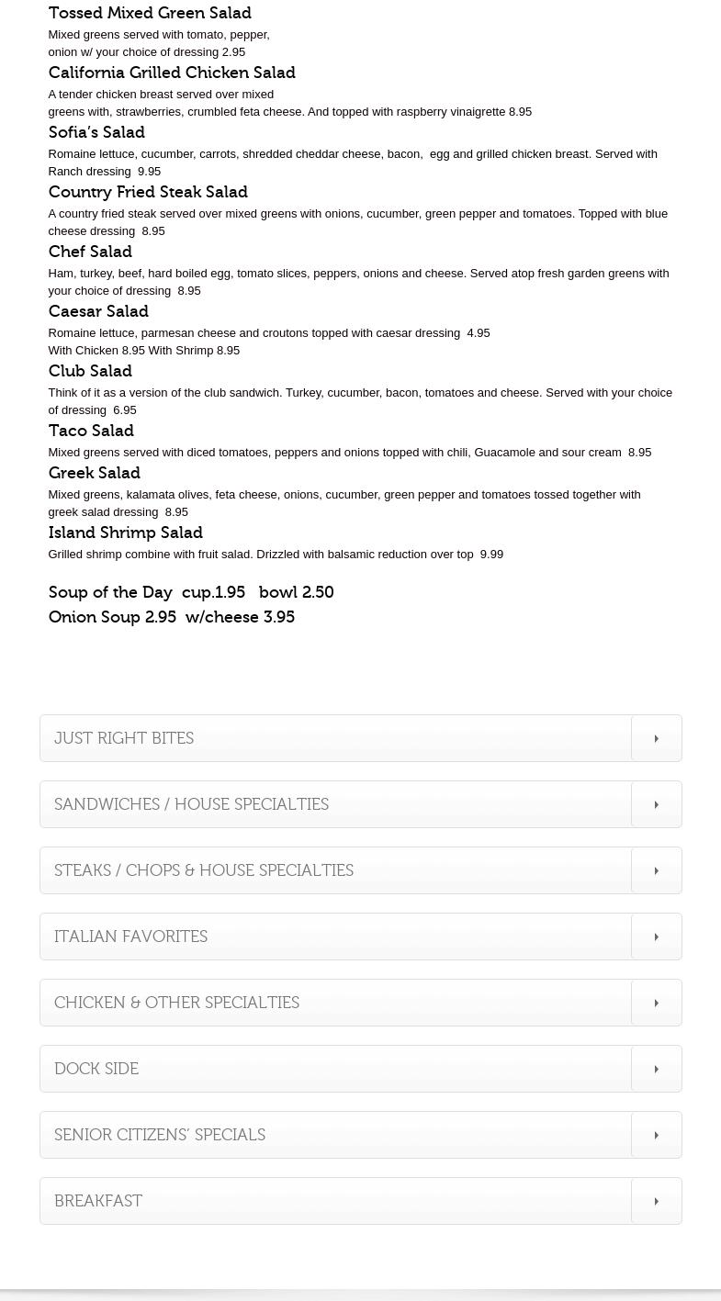Toggle SENIOR CITIZENS' SPECIALS arrow icon
Screen dimensions: 721x1301
pyautogui.click(x=656, y=1135)
